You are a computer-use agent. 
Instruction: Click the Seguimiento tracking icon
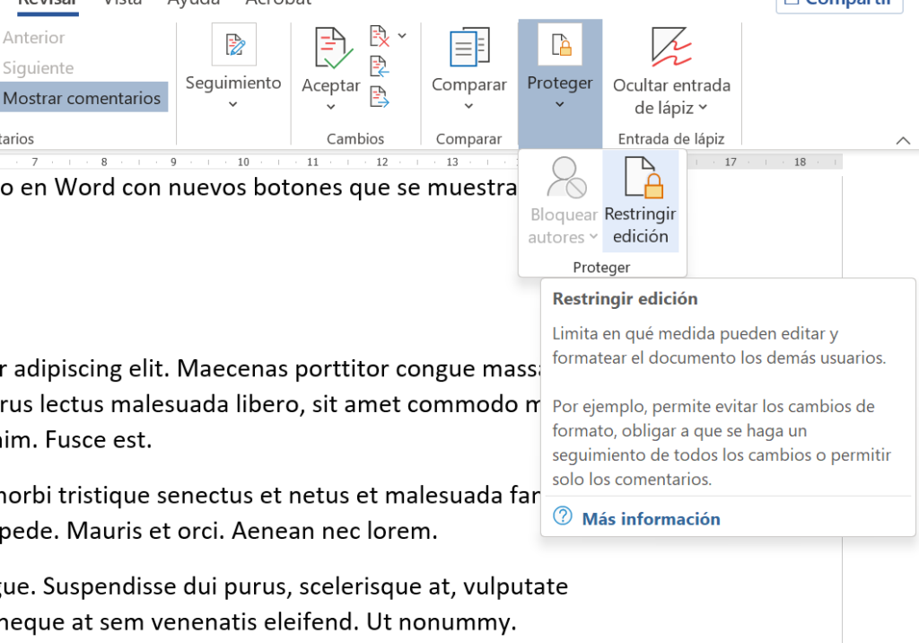(x=233, y=45)
